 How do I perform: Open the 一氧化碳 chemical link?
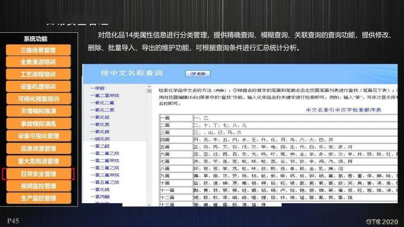point(100,132)
